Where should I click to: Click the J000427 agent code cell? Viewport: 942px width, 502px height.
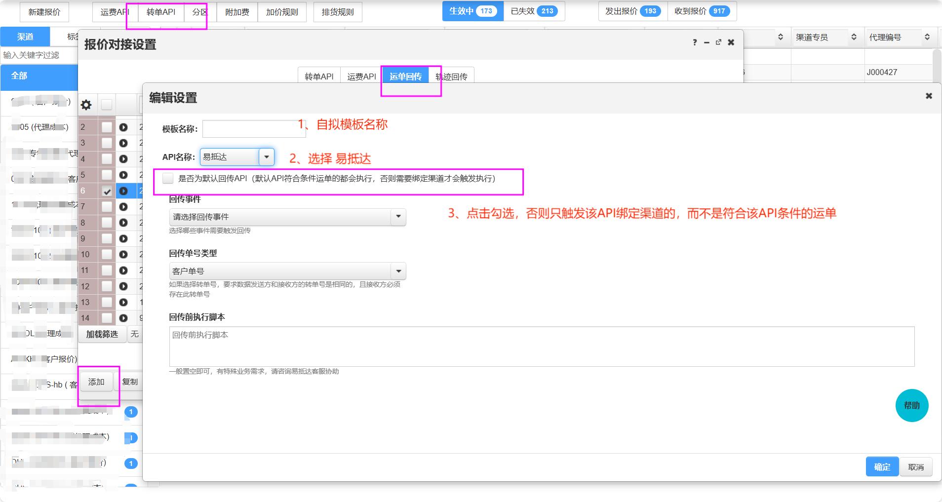click(898, 72)
